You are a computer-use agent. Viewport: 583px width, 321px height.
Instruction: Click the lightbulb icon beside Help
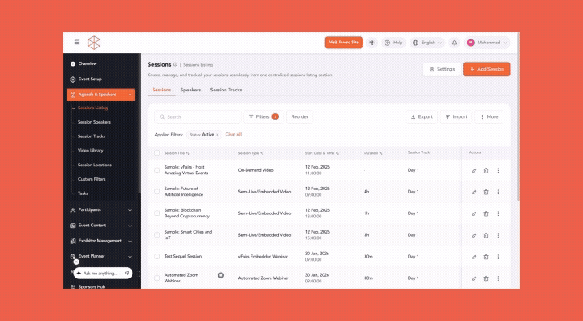(x=373, y=43)
